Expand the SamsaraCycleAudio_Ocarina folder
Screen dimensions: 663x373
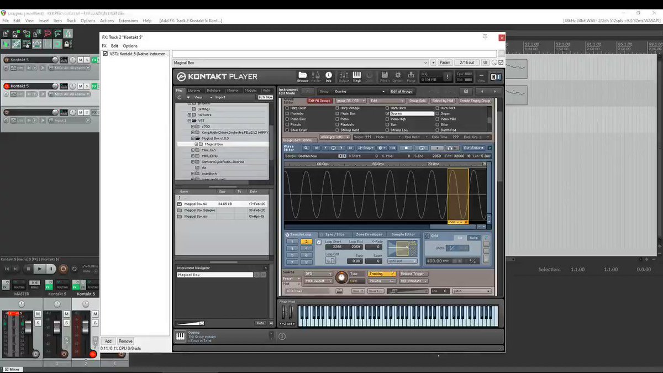coord(193,162)
